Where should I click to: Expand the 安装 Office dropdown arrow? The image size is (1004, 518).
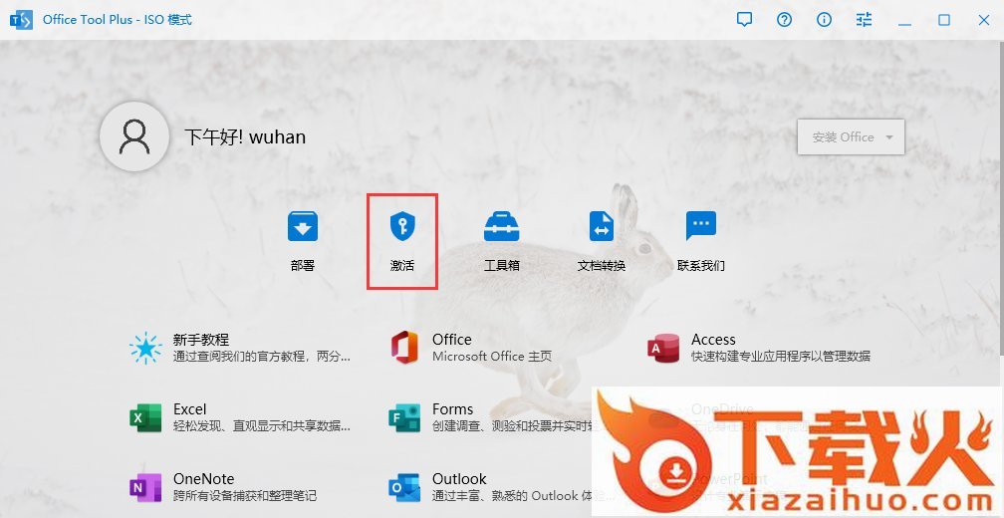tap(888, 137)
